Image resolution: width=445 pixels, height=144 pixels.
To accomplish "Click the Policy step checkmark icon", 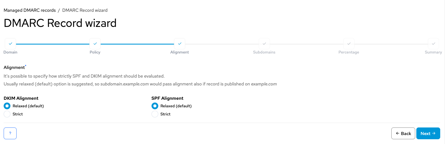I will [x=95, y=44].
